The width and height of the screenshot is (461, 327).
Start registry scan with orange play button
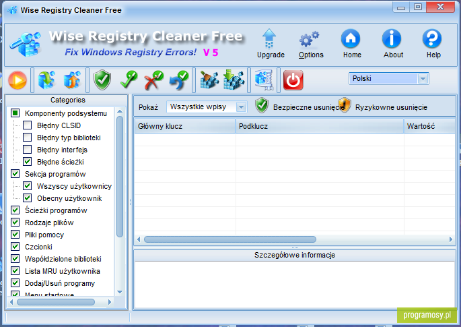point(17,80)
